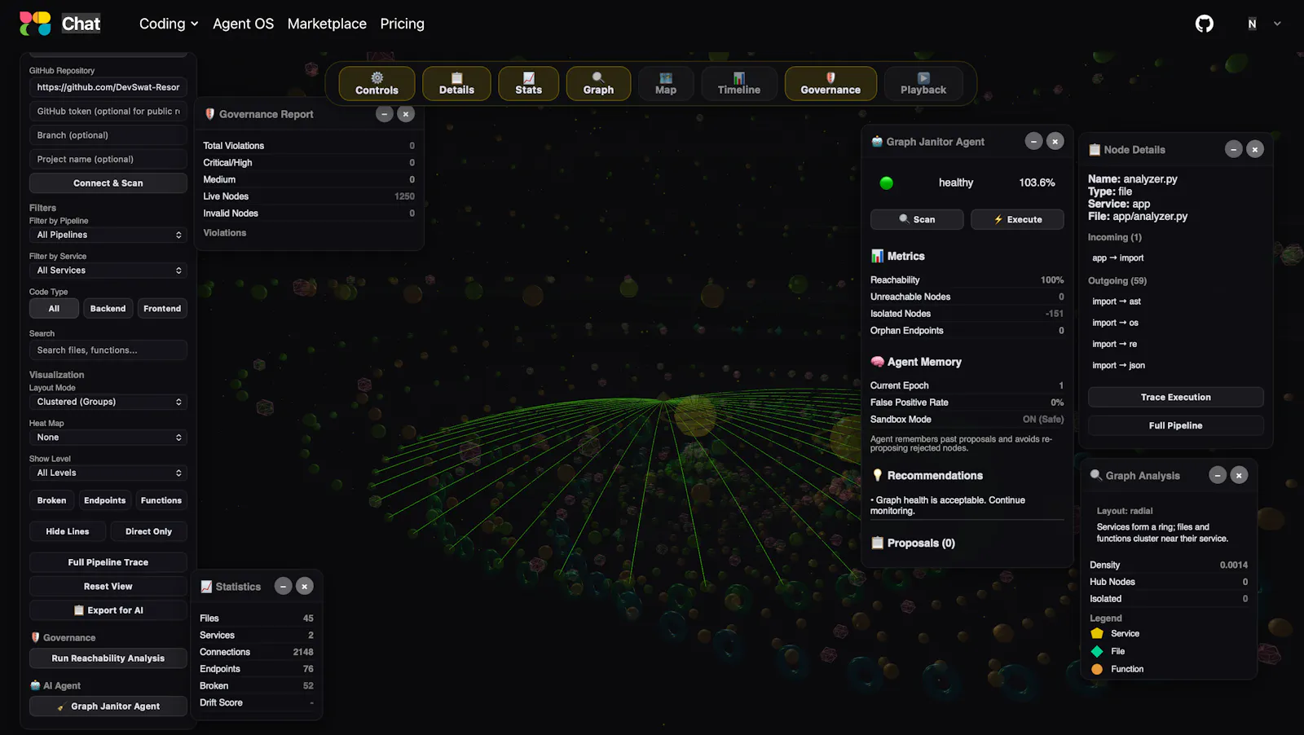Click the Trace Execution button
This screenshot has height=735, width=1304.
pyautogui.click(x=1175, y=398)
